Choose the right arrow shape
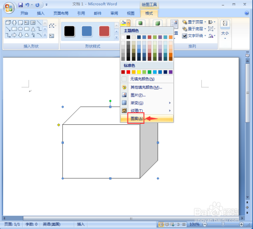253x229 pixels. click(14, 35)
